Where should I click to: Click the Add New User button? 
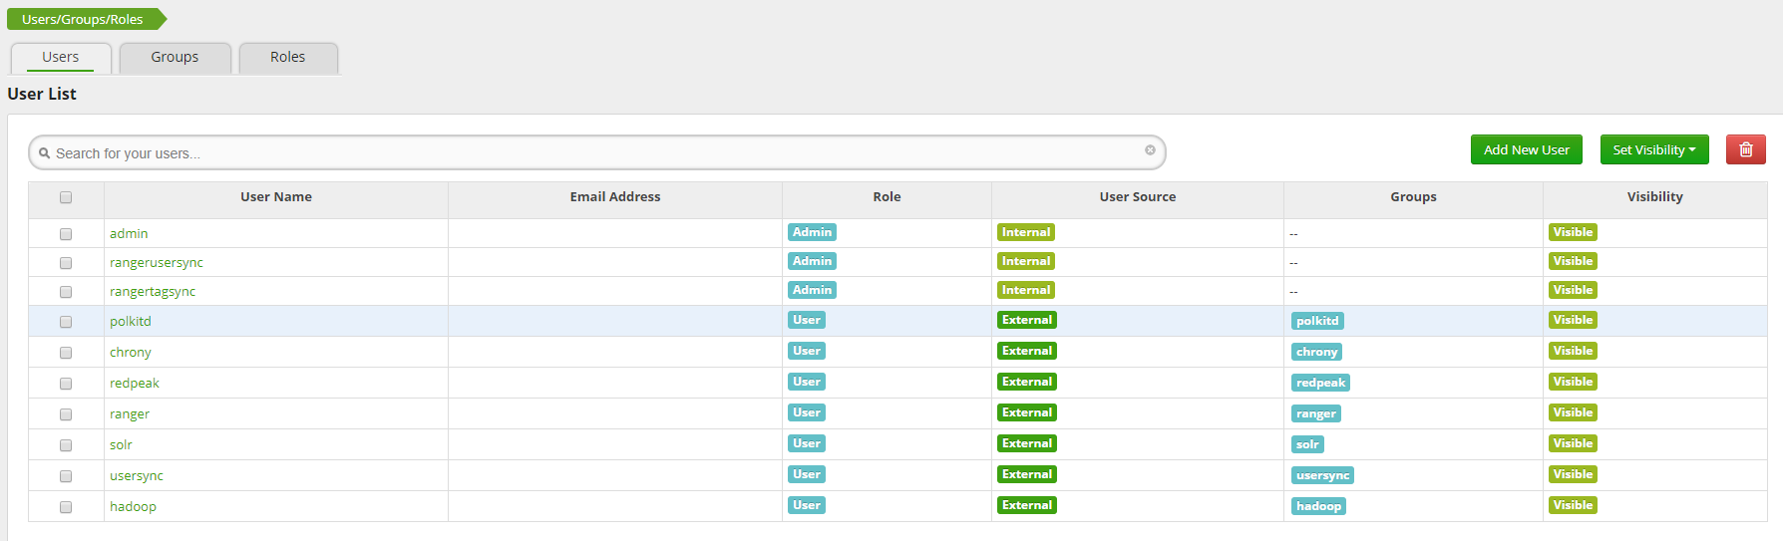pyautogui.click(x=1526, y=149)
